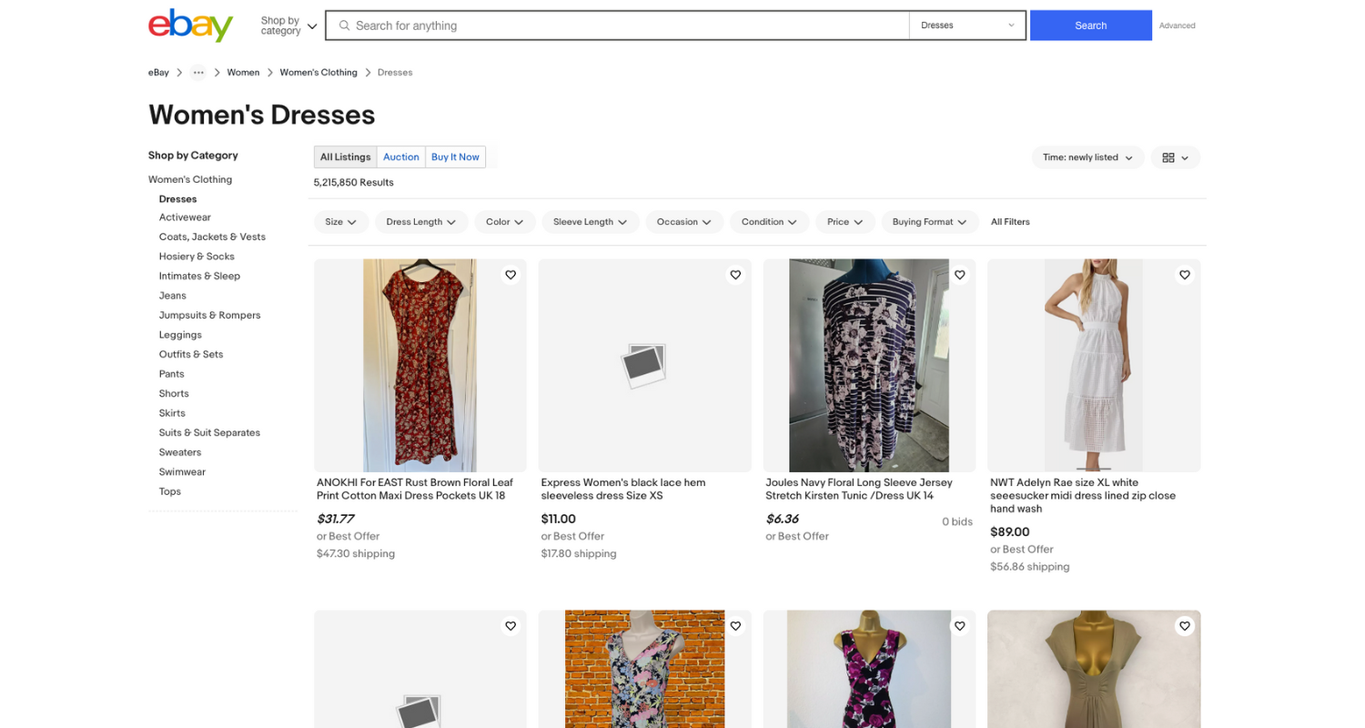Viewport: 1365px width, 728px height.
Task: Open Shop by category dropdown
Action: [x=288, y=25]
